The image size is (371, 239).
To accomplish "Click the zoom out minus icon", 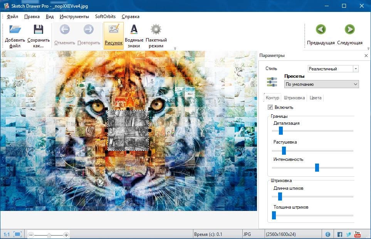I will tap(30, 235).
